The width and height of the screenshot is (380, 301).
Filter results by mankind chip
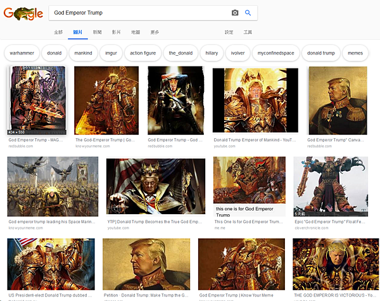(x=83, y=53)
